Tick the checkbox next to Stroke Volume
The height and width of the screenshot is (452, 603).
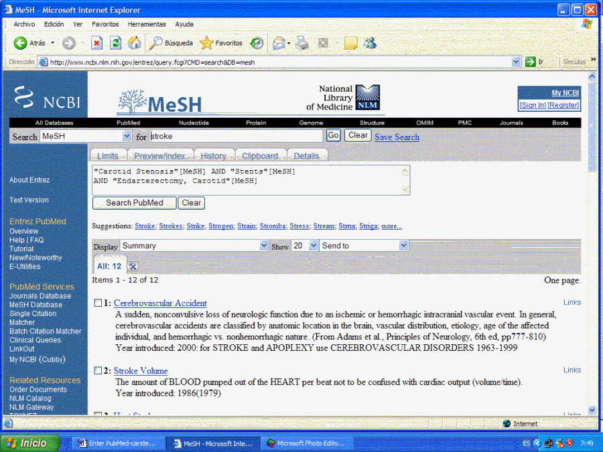pos(98,370)
